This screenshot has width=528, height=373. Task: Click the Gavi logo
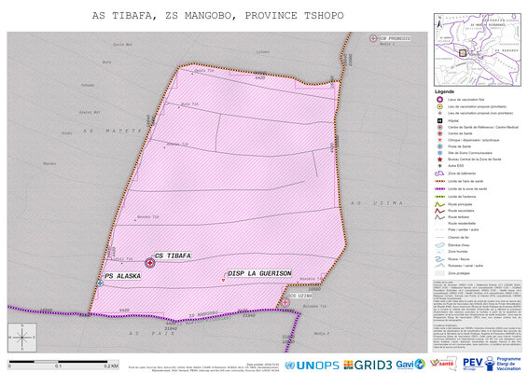click(x=410, y=365)
